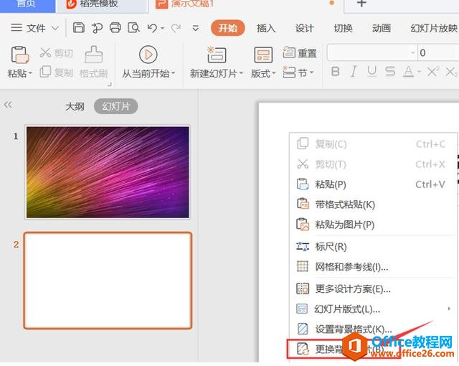
Task: Click the Redo arrow icon
Action: pos(176,28)
